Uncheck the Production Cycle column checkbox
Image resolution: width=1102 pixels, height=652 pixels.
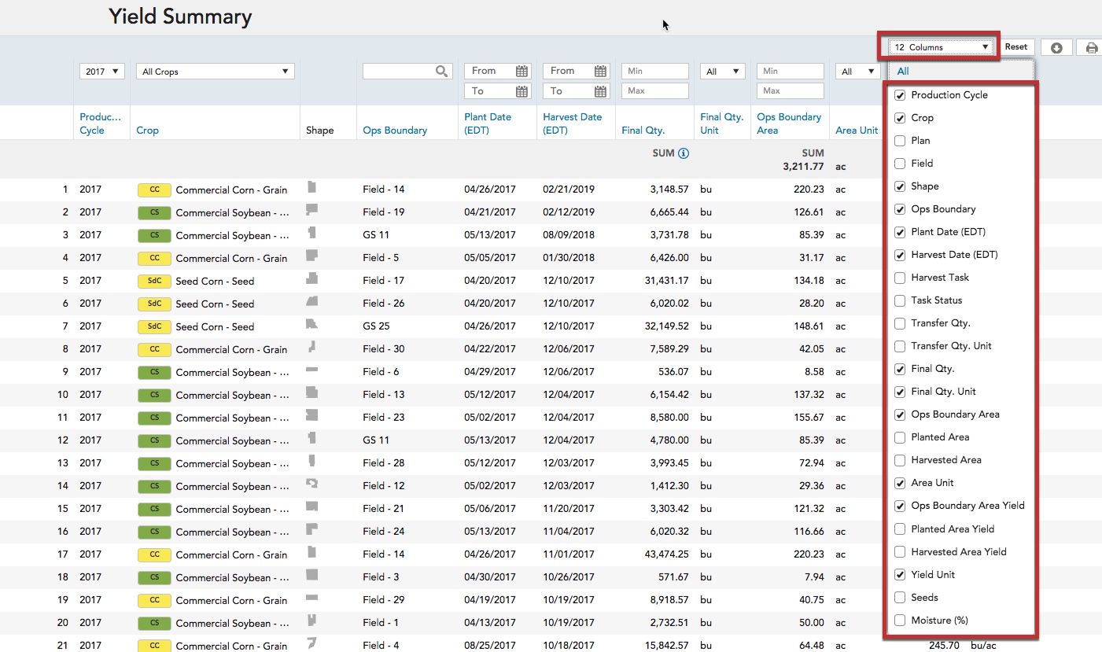900,95
